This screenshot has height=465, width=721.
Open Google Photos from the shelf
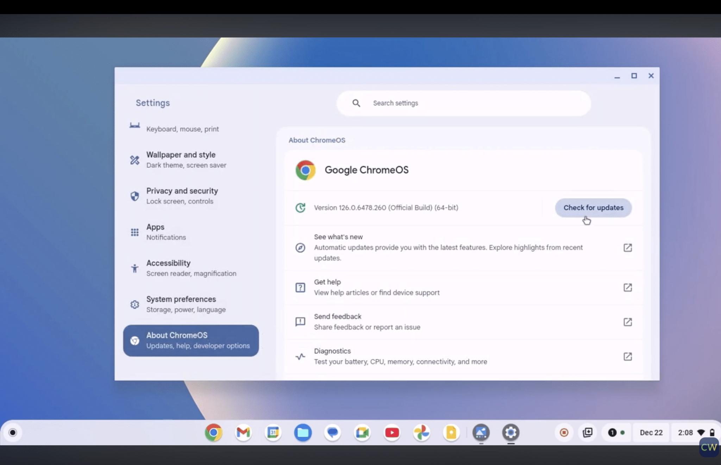[421, 432]
